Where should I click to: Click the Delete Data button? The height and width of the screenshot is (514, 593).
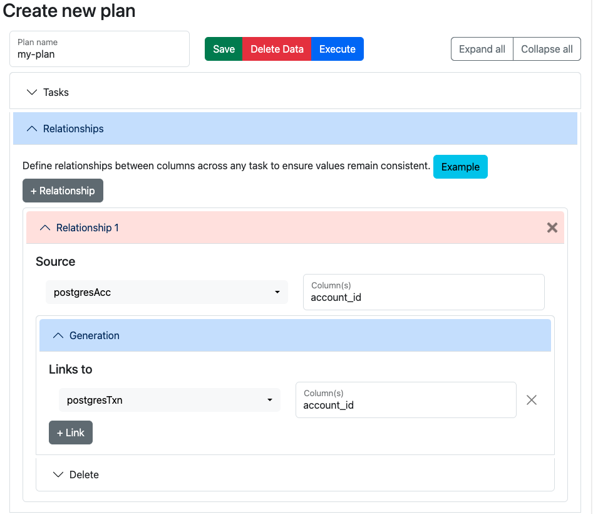coord(278,49)
